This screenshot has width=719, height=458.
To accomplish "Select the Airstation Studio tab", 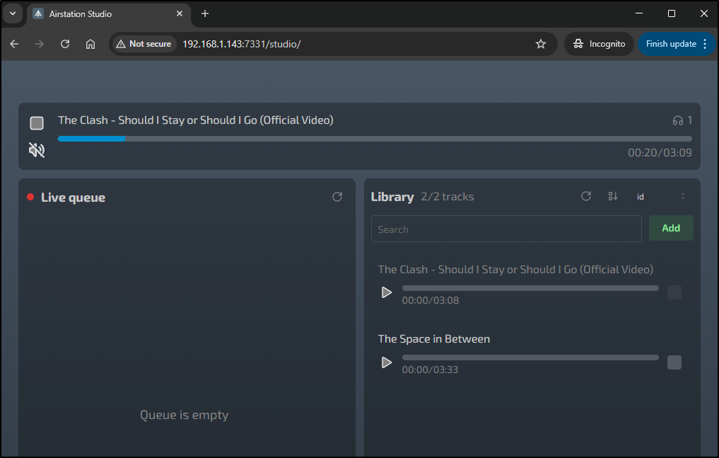I will coord(107,13).
